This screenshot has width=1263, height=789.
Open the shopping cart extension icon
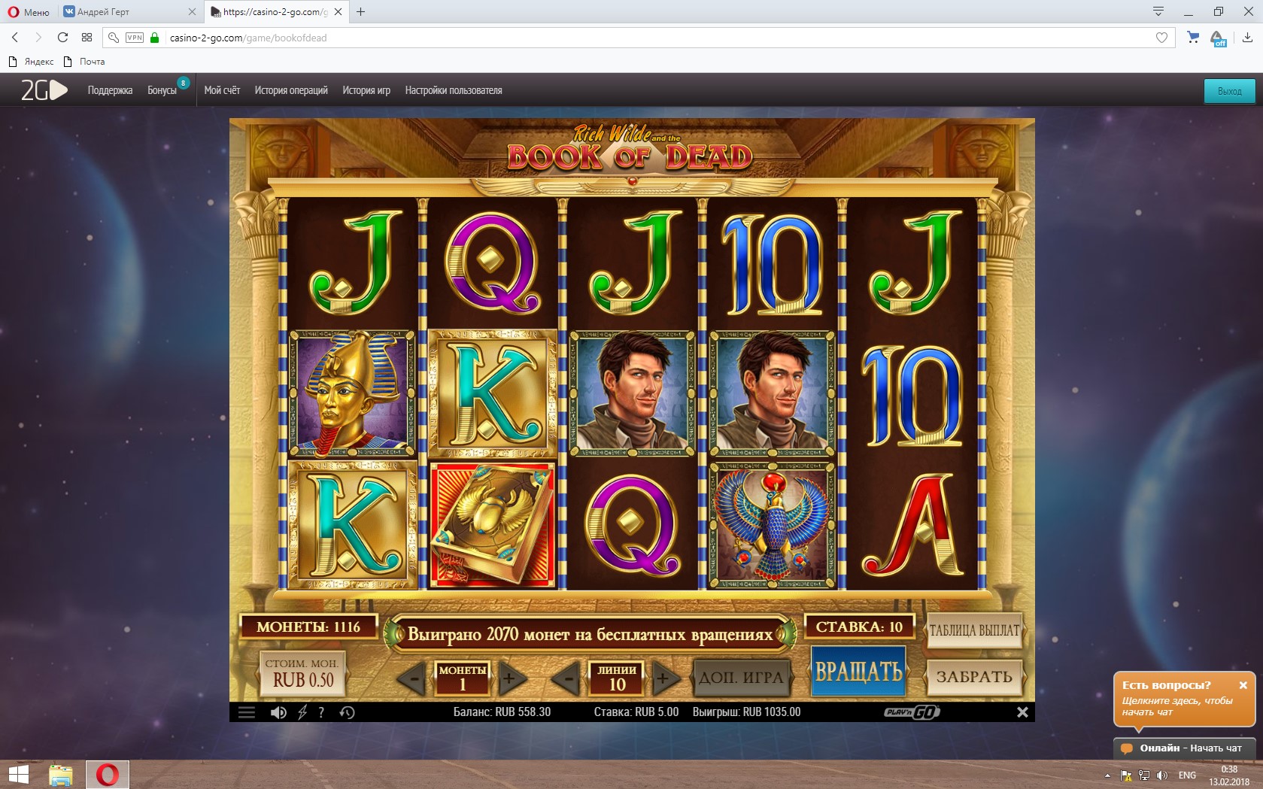tap(1193, 38)
